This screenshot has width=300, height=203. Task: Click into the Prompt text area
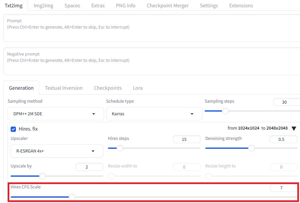(x=152, y=28)
